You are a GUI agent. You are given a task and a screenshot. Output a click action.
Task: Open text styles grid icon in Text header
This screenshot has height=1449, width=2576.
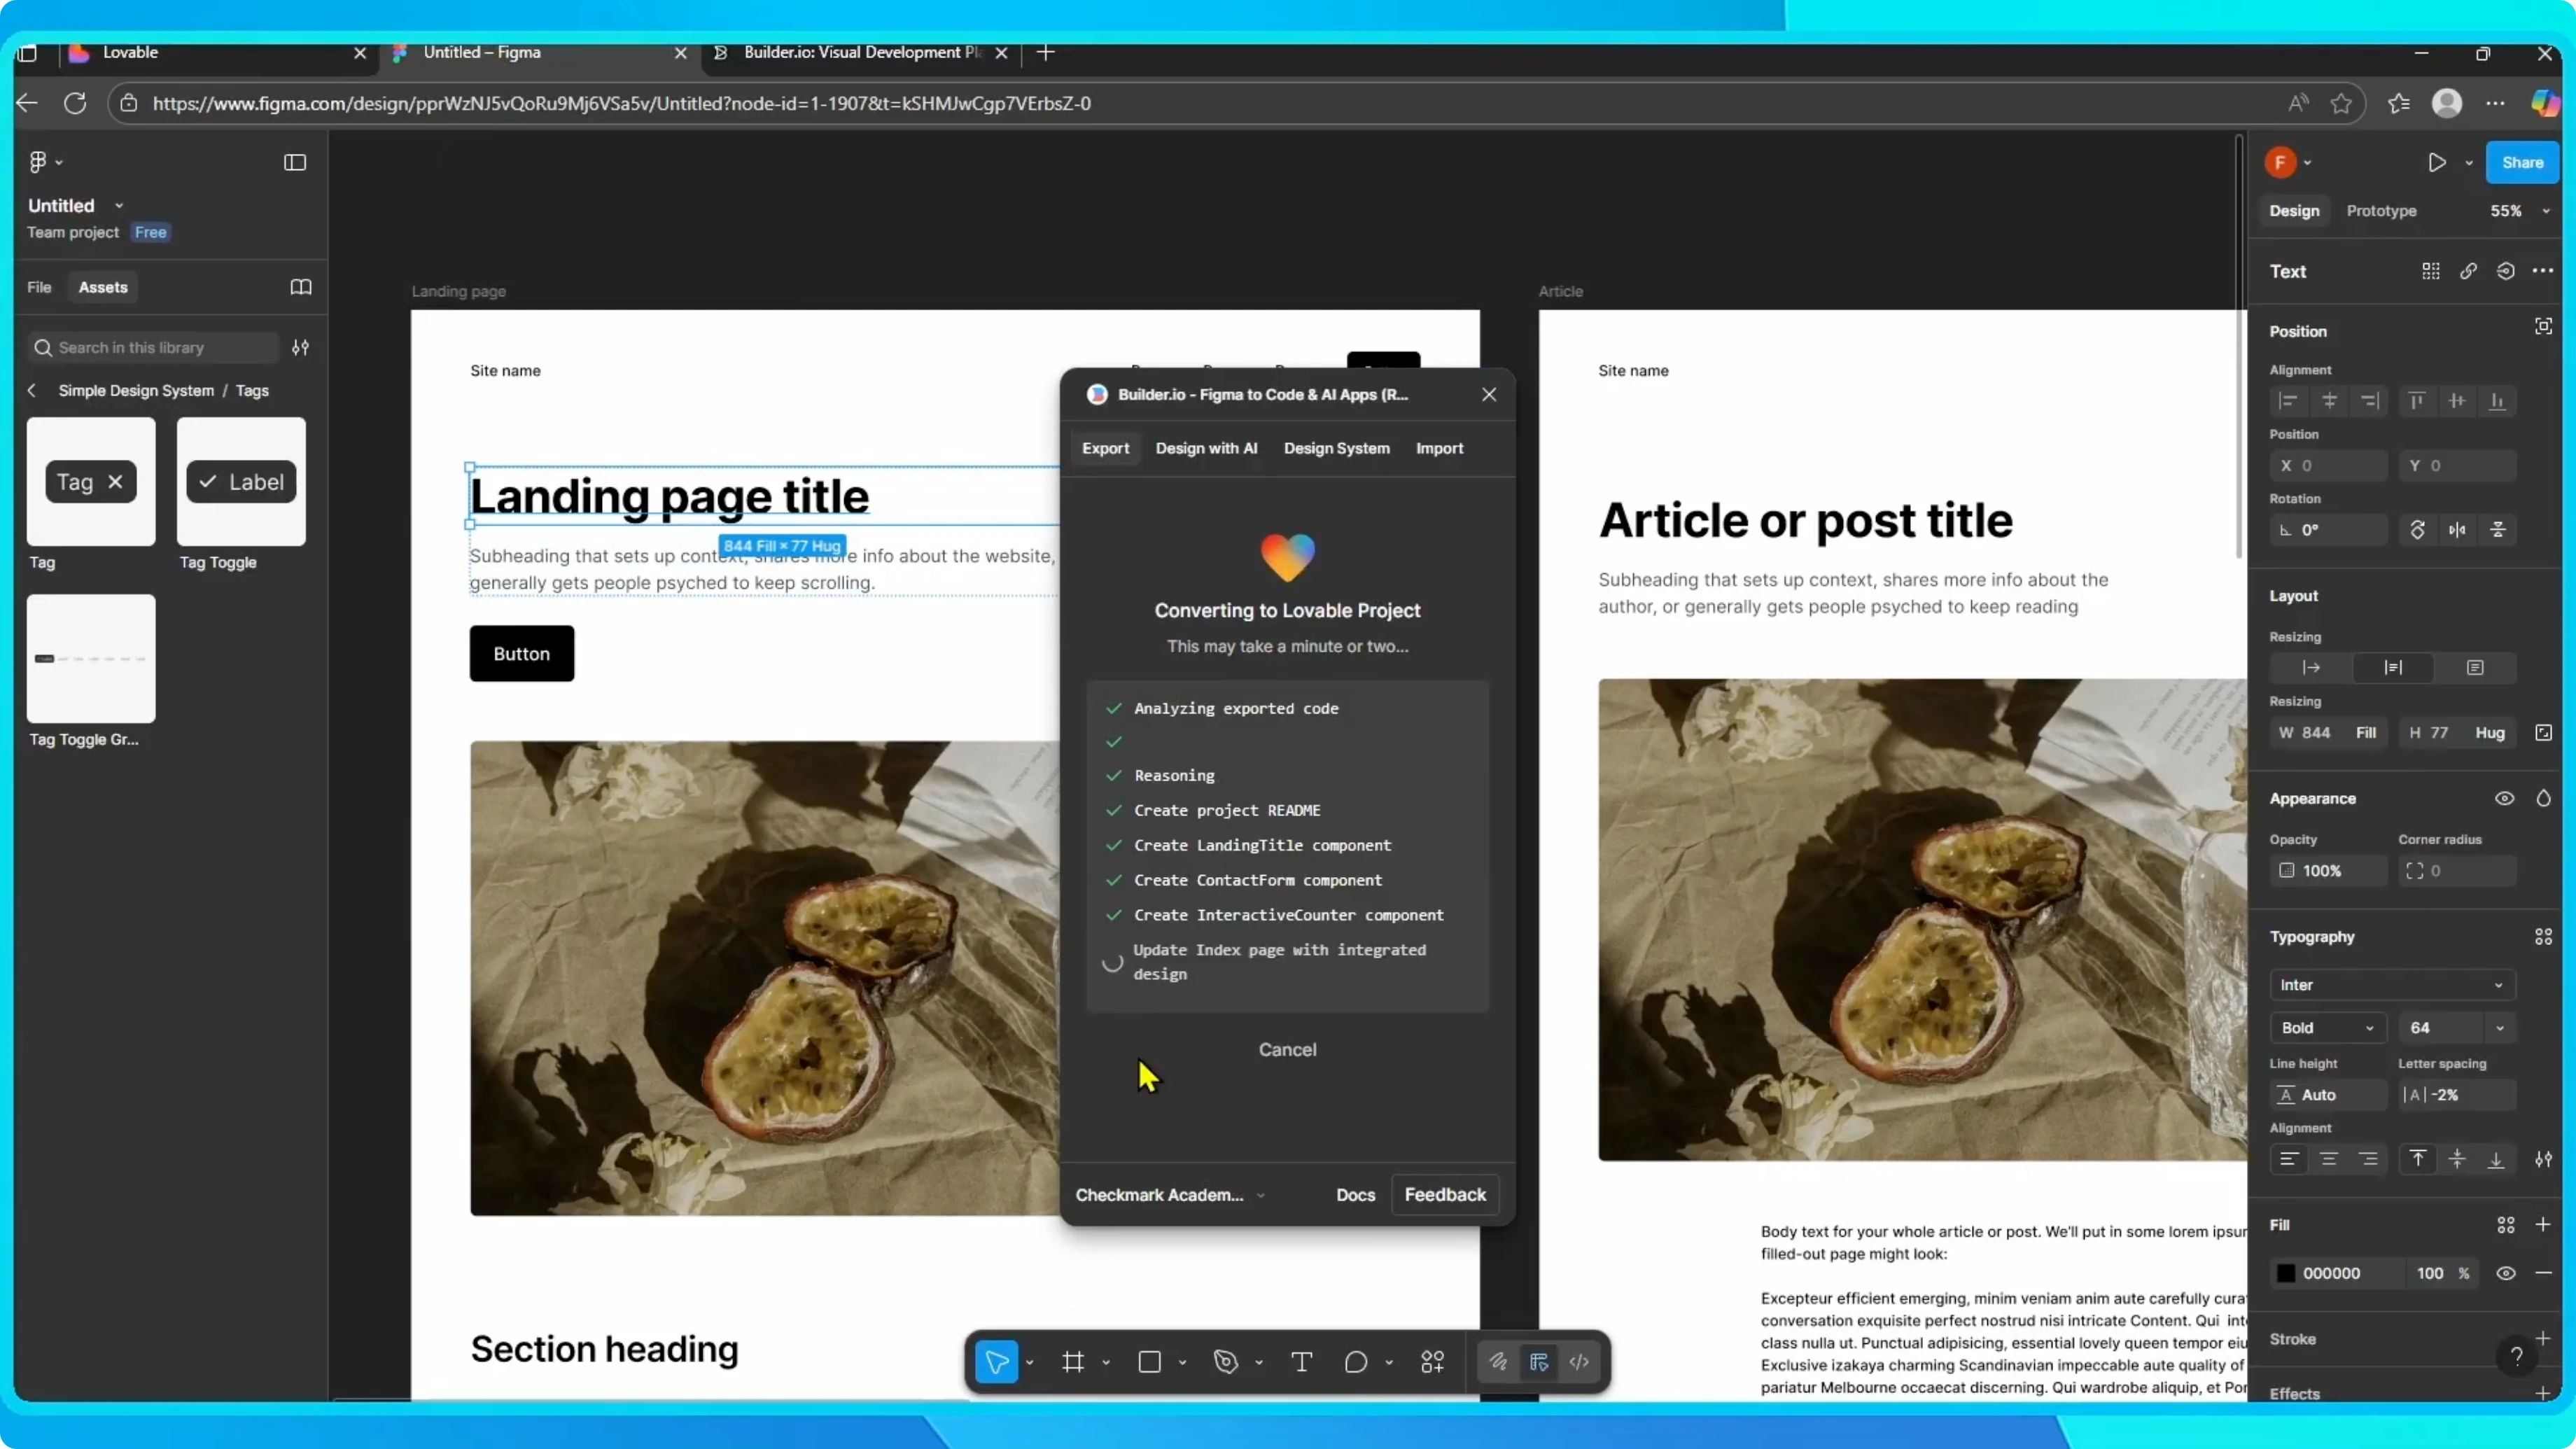coord(2430,271)
